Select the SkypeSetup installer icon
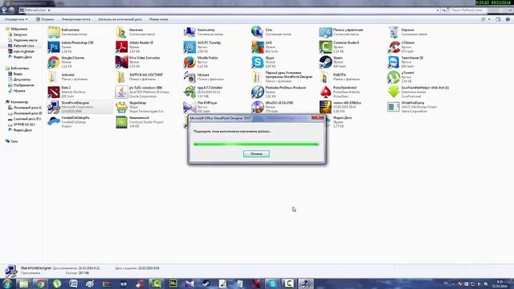Image resolution: width=514 pixels, height=289 pixels. (x=121, y=107)
